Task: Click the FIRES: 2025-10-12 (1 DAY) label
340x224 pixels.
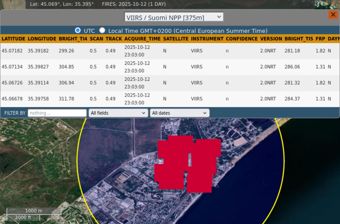Action: 134,4
